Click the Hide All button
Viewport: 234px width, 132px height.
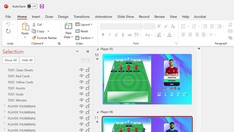pyautogui.click(x=27, y=60)
